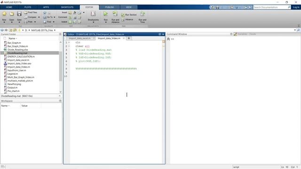Select Pie_chart.m file

tap(13, 91)
